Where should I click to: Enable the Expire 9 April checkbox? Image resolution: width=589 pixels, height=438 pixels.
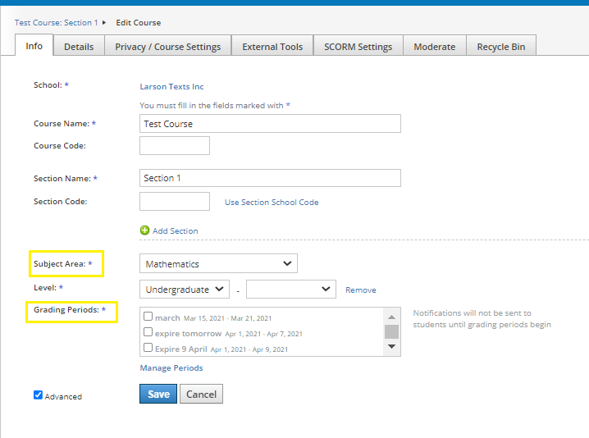click(148, 348)
